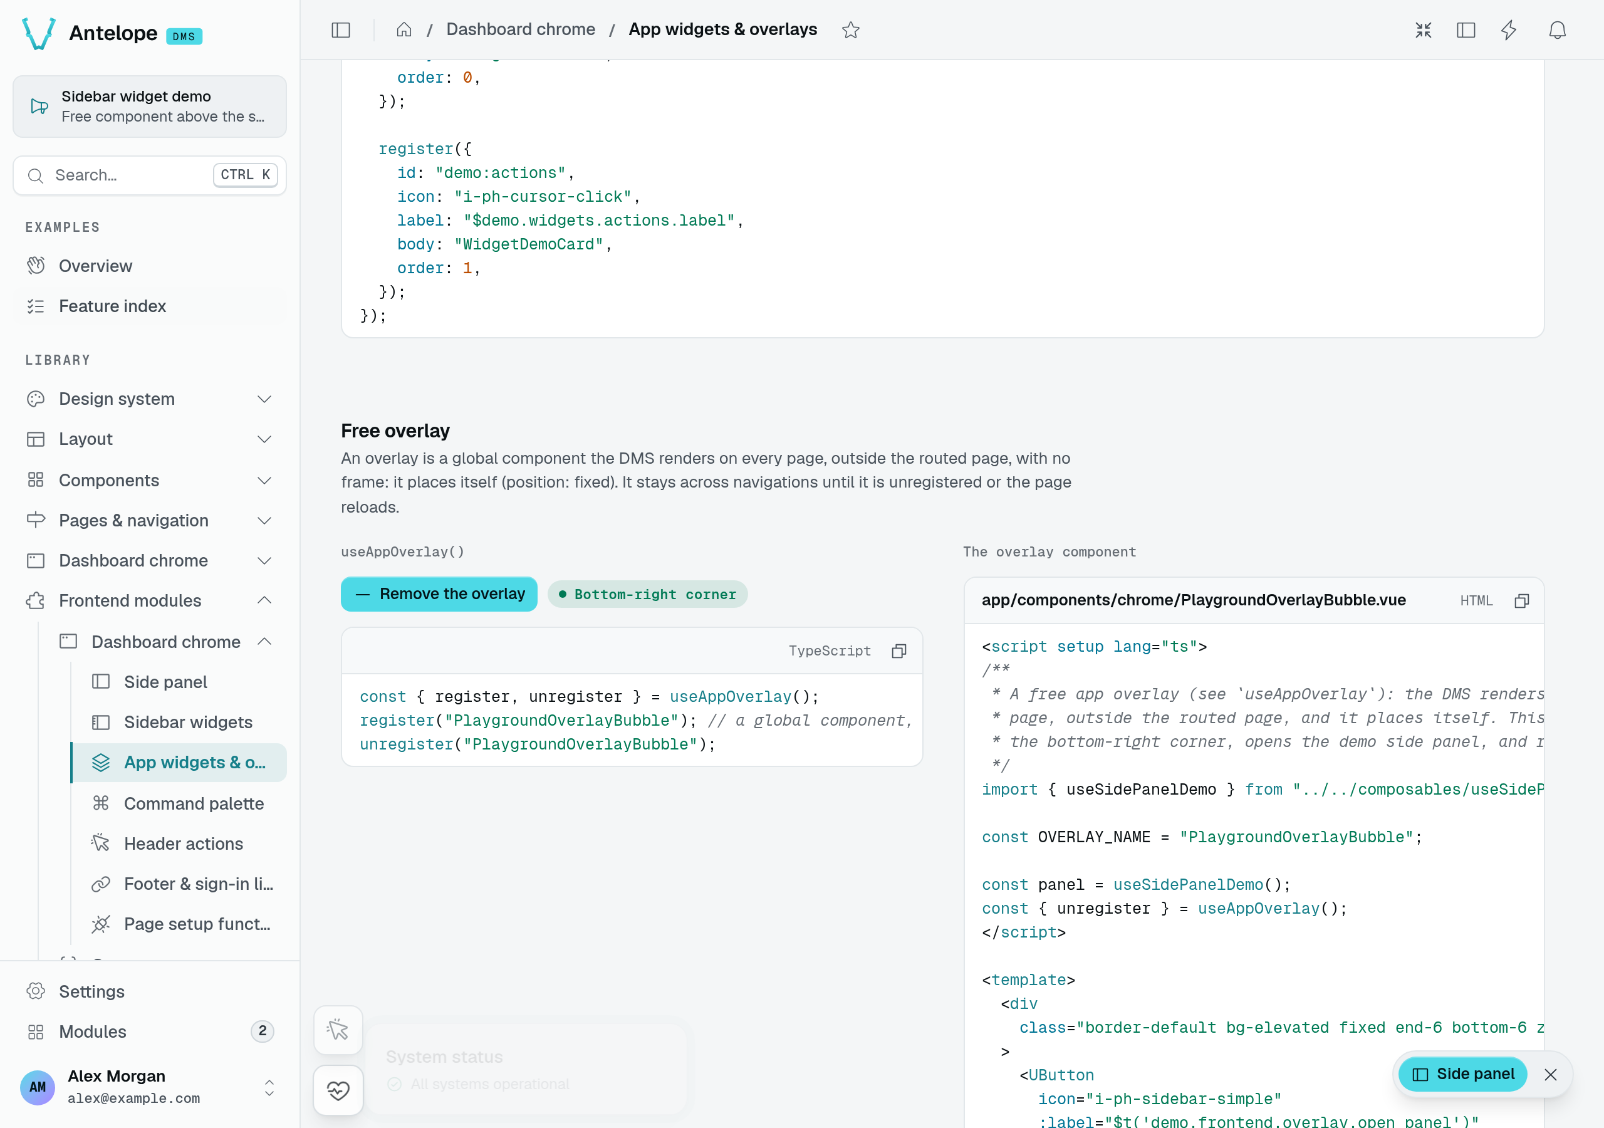Viewport: 1604px width, 1128px height.
Task: Collapse the Frontend modules section
Action: 150,600
